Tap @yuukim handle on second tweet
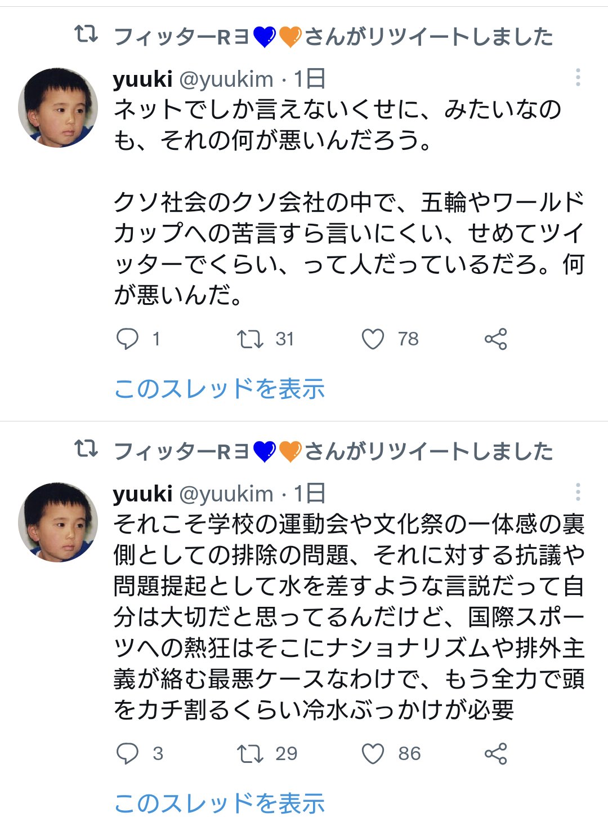608x817 pixels. click(226, 494)
